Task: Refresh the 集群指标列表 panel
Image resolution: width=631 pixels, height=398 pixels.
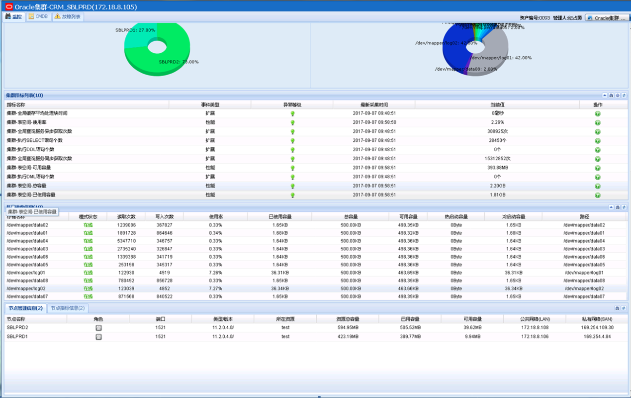Action: (624, 95)
